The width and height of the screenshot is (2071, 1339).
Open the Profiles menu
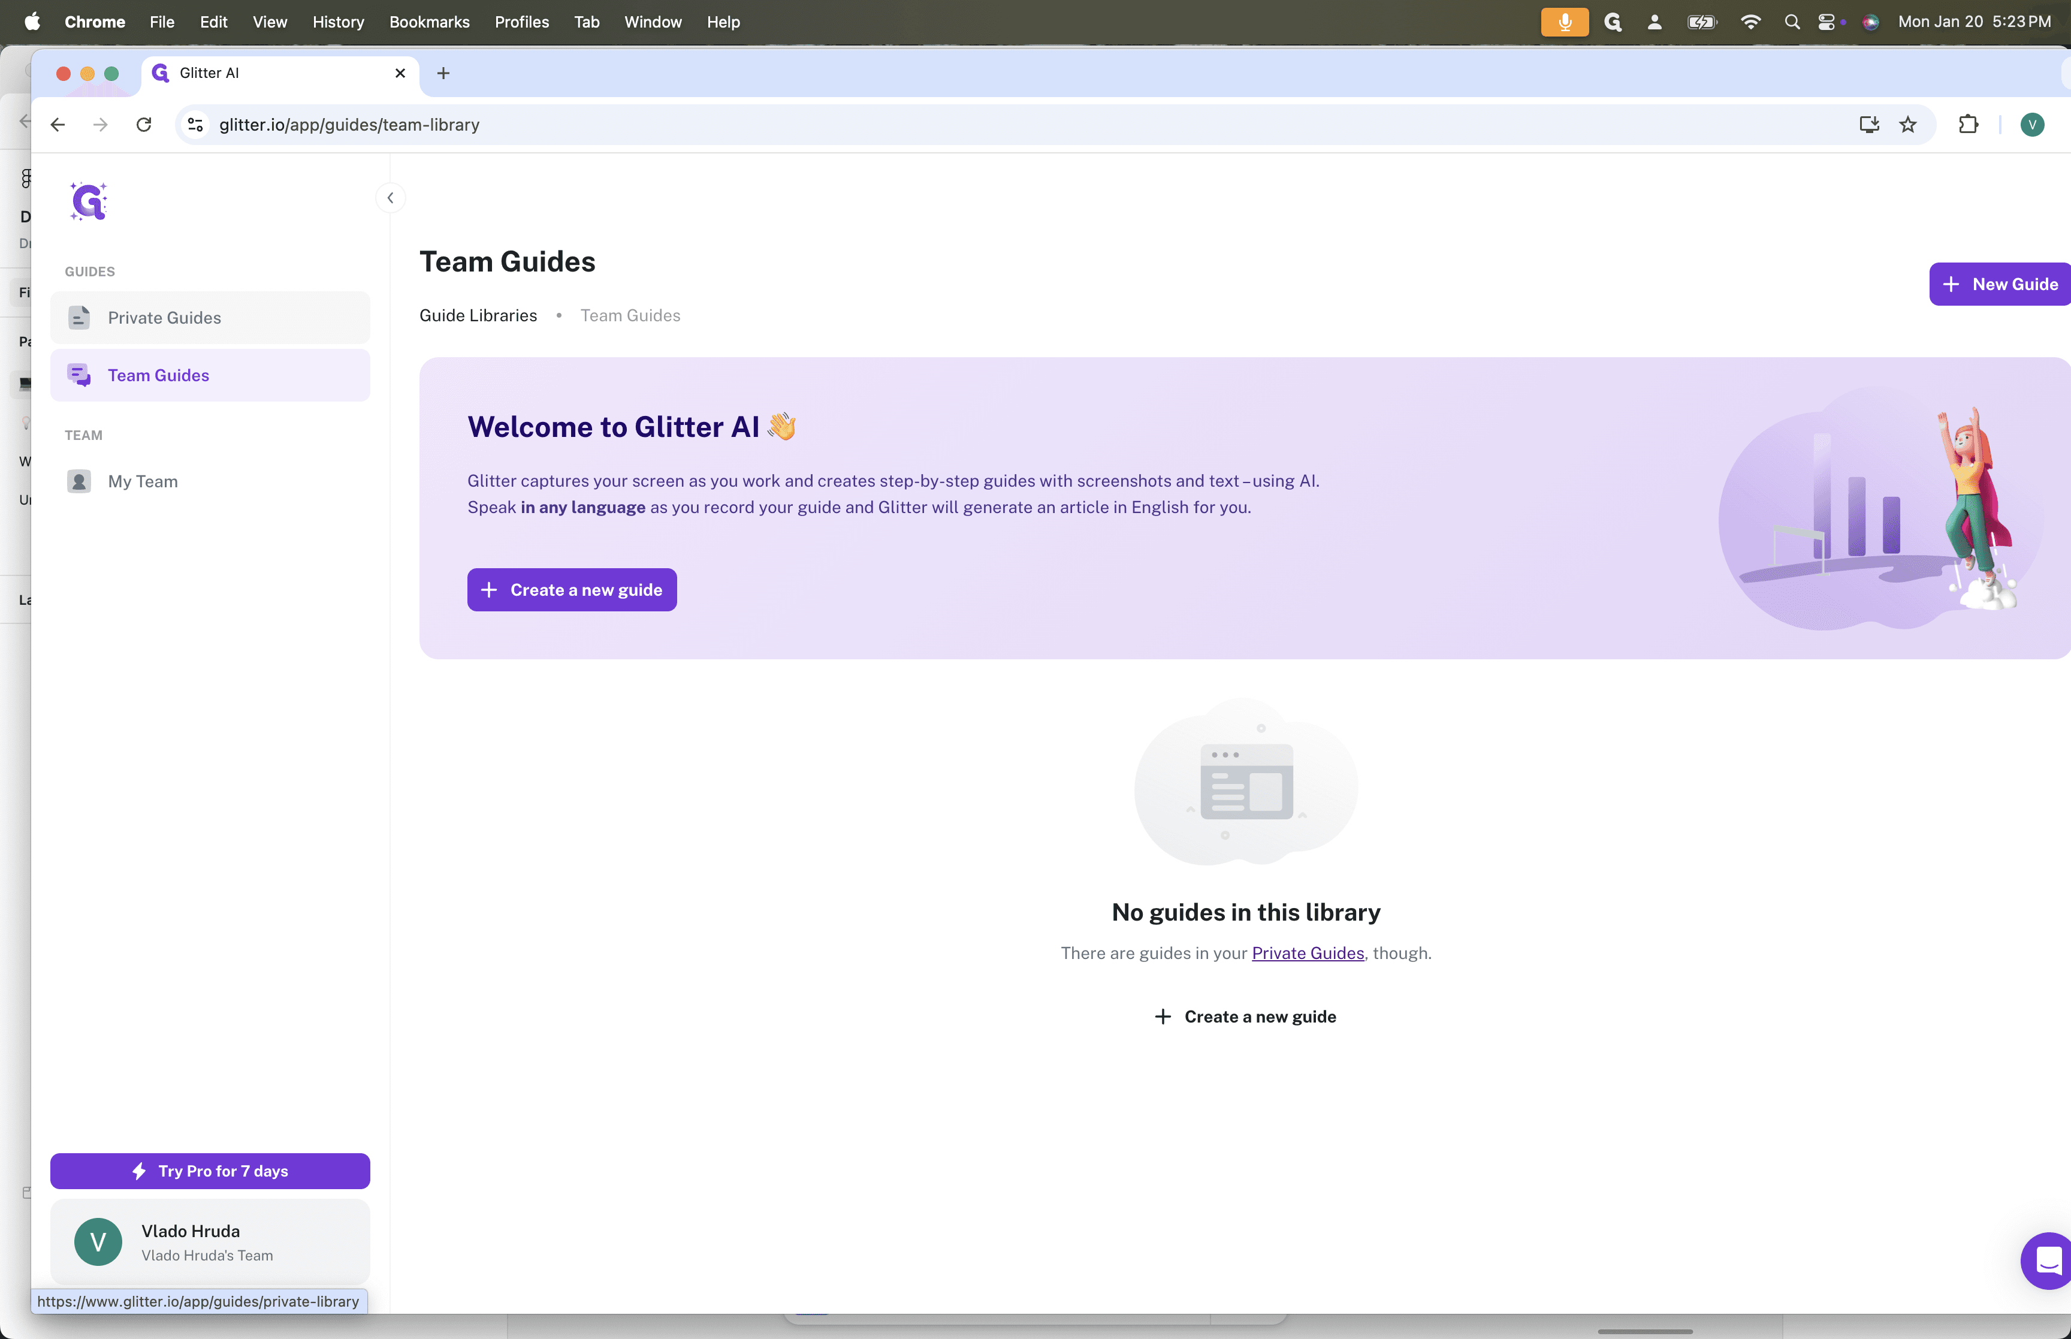pyautogui.click(x=521, y=22)
